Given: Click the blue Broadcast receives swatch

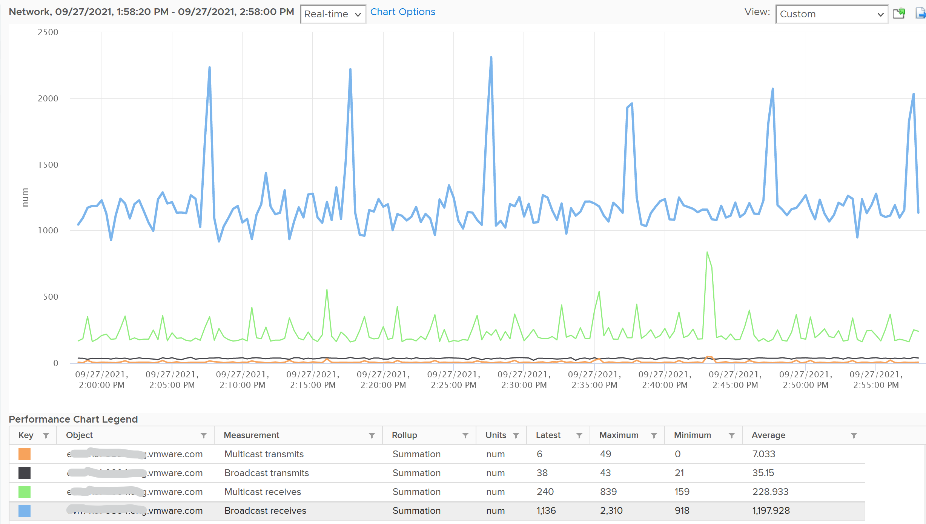Looking at the screenshot, I should 25,511.
